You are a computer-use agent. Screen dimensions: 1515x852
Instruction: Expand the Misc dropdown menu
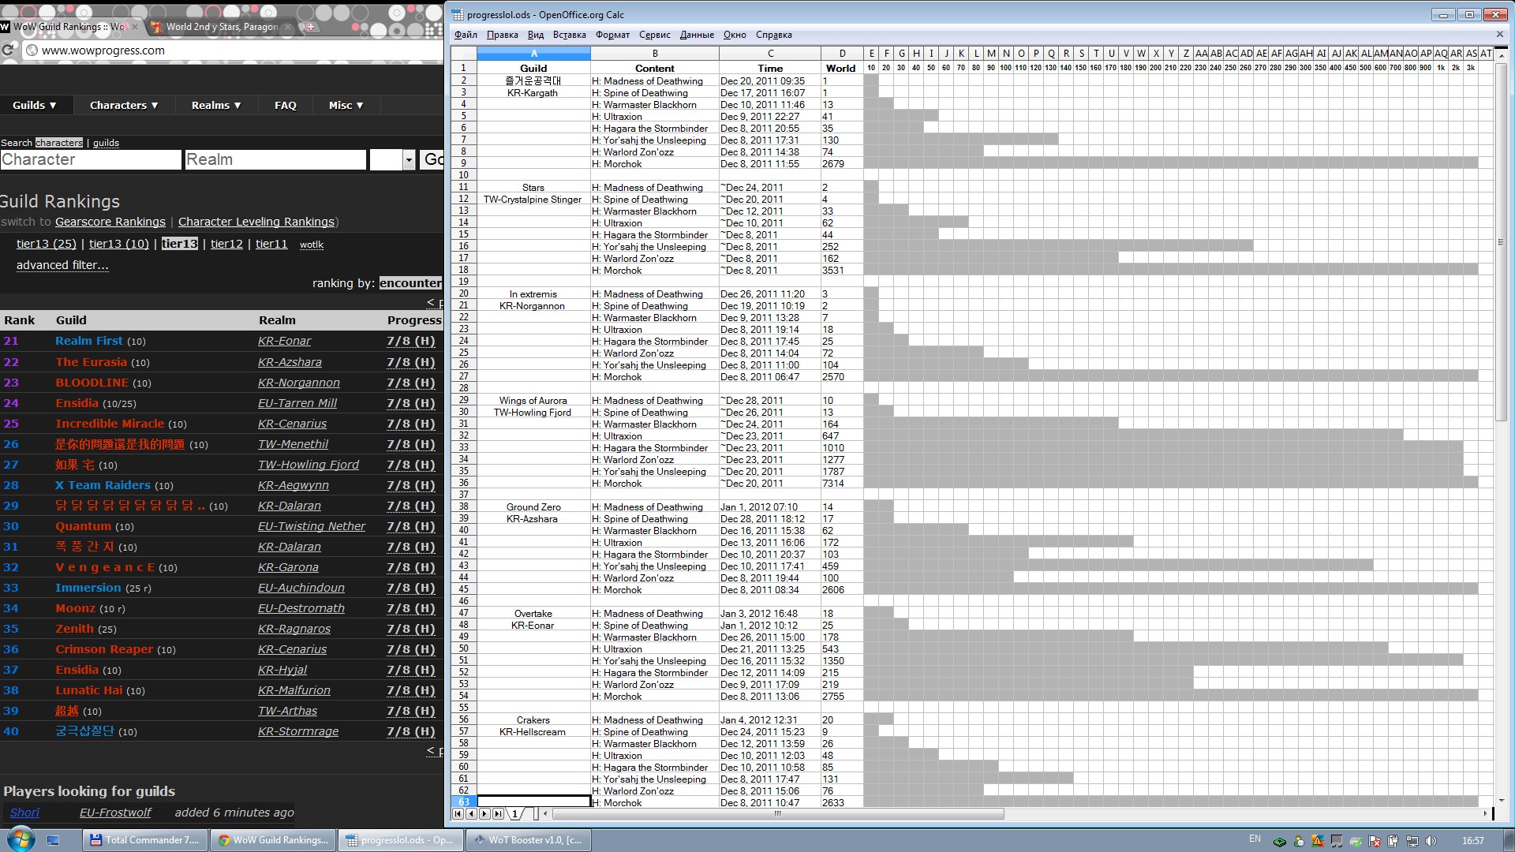(346, 105)
